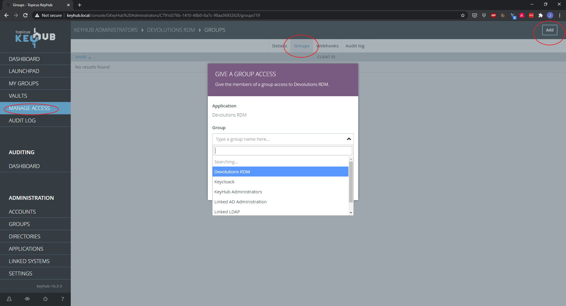
Task: Open the browser extensions puzzle icon
Action: 541,15
